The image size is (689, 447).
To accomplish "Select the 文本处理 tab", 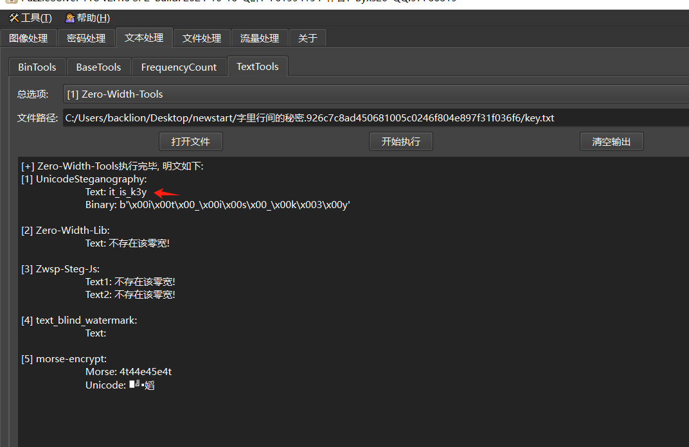I will pos(144,38).
